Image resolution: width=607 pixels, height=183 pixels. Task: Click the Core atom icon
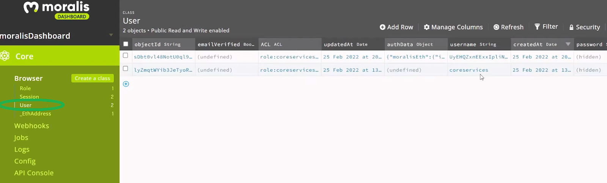tap(5, 56)
